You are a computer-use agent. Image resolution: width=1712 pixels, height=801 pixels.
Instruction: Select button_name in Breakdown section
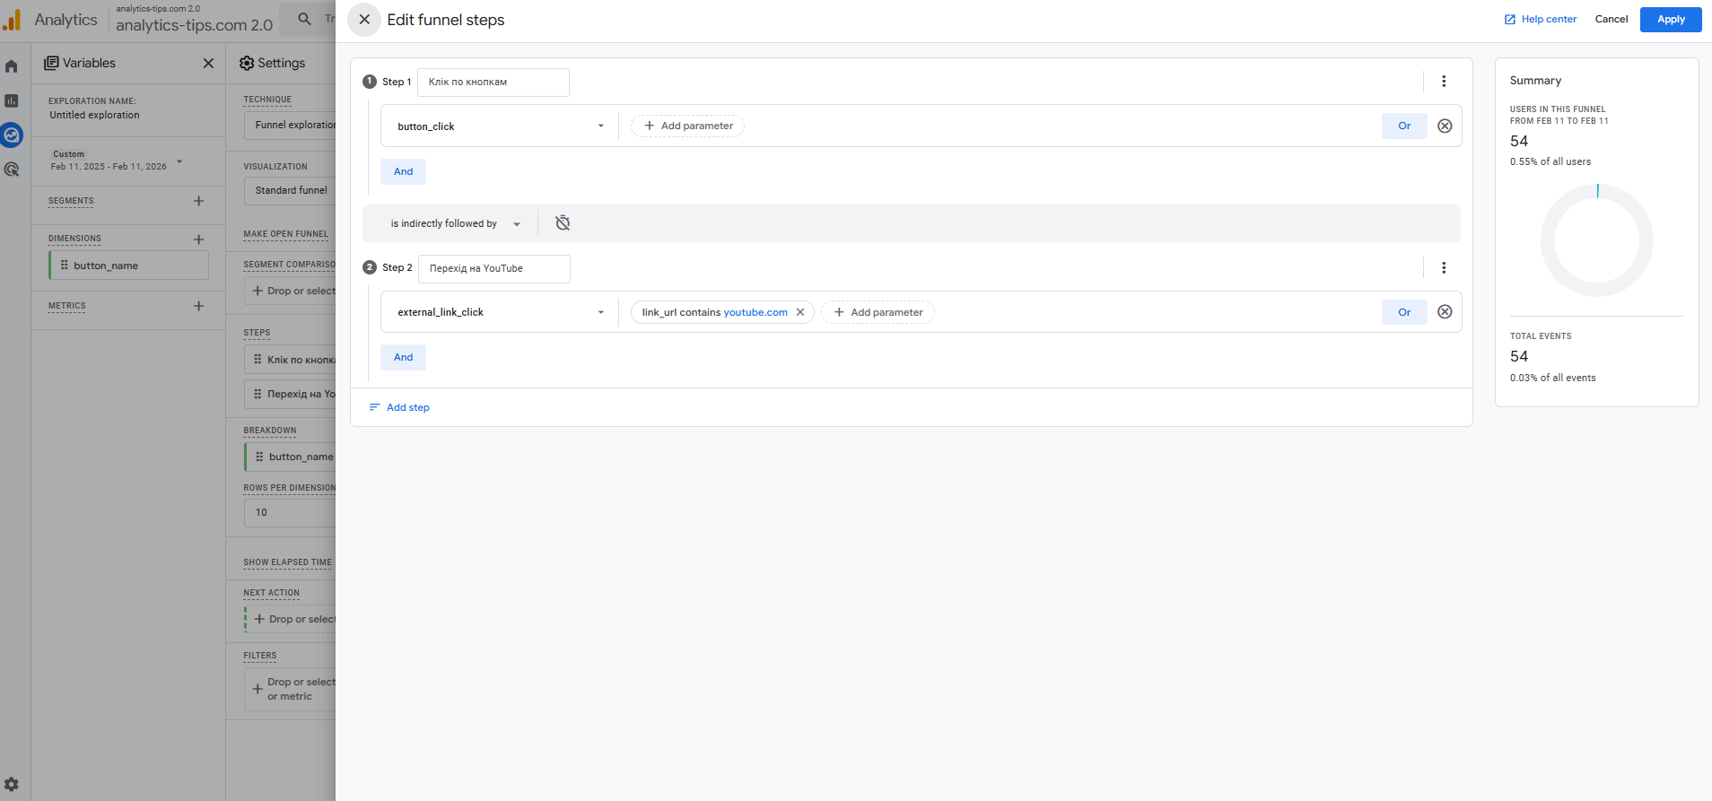coord(291,457)
